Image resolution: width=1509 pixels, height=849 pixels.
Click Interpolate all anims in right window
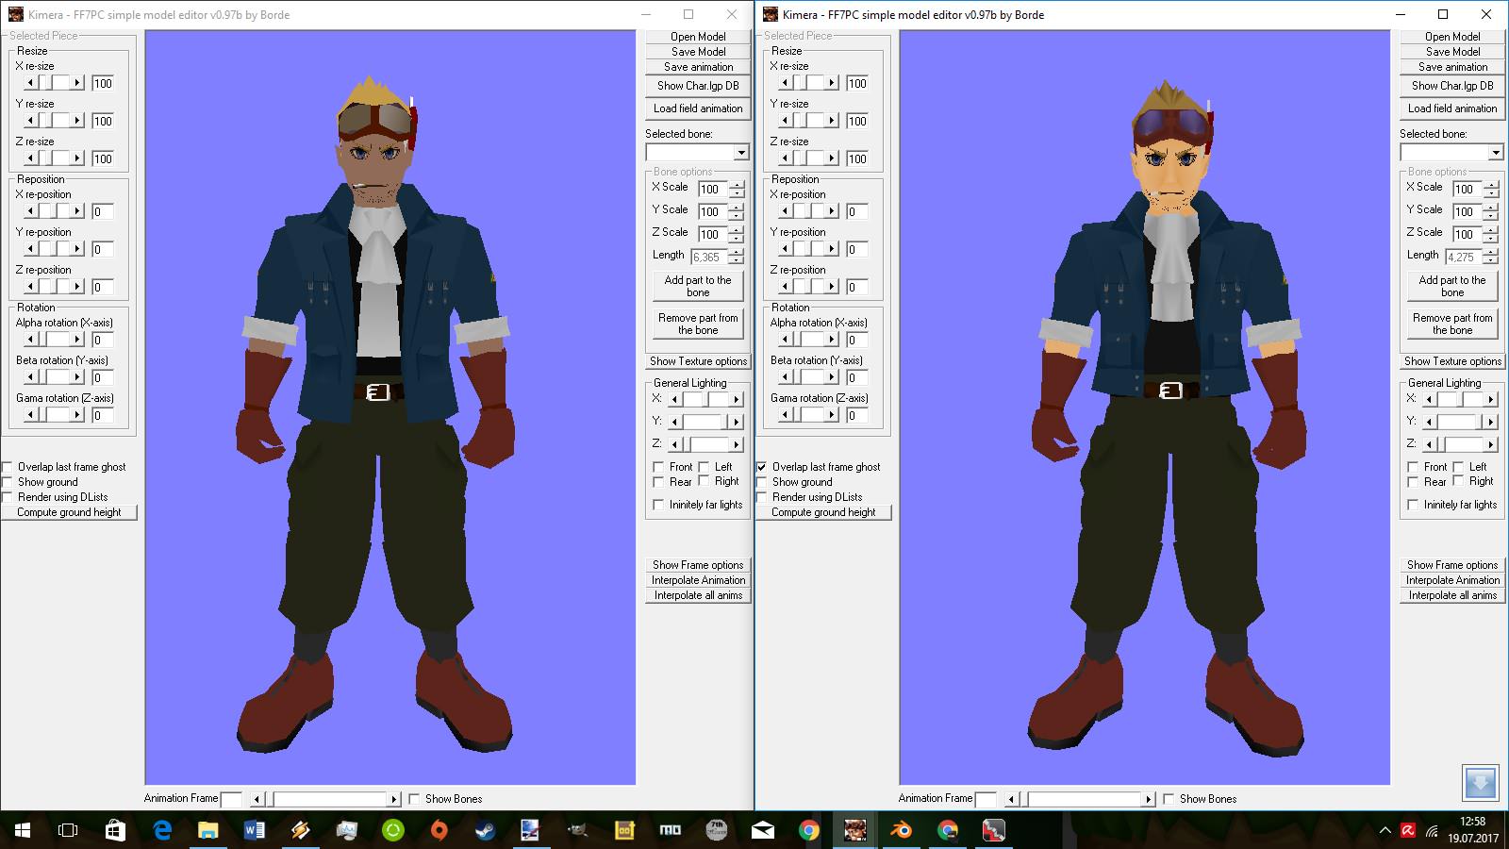pyautogui.click(x=1452, y=595)
